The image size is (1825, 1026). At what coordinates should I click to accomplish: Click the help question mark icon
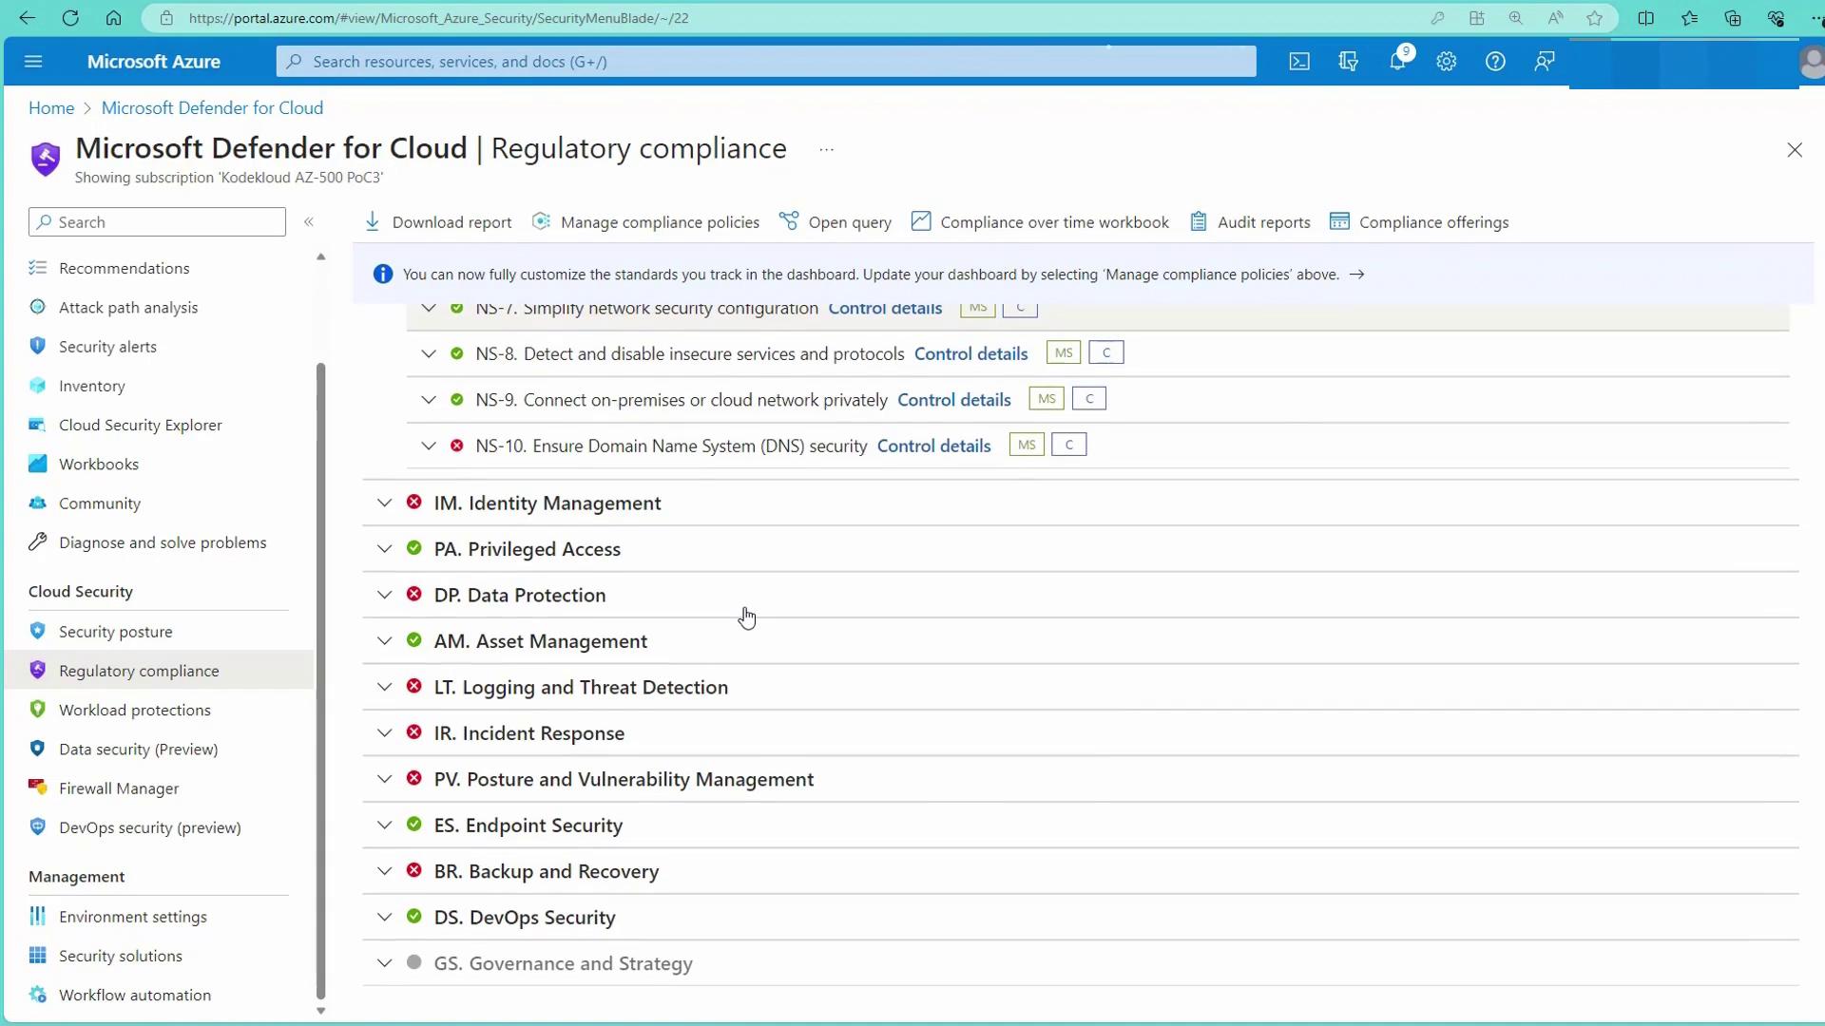(x=1495, y=62)
